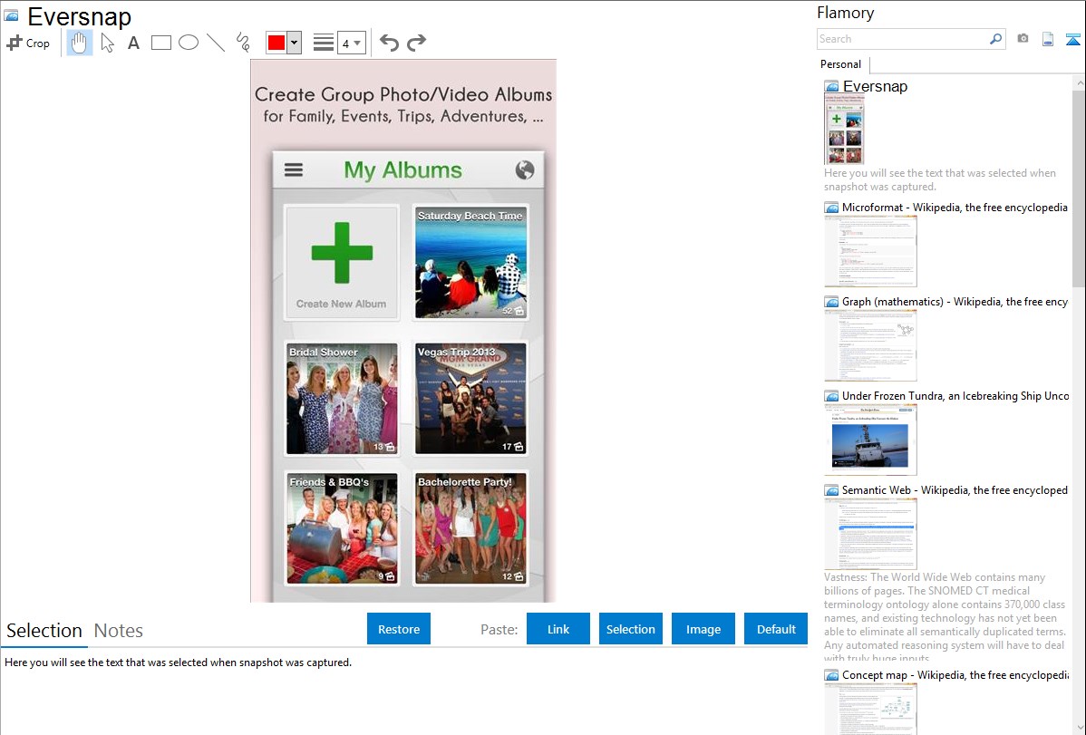Viewport: 1086px width, 735px height.
Task: Switch to the Personal tab
Action: coord(841,64)
